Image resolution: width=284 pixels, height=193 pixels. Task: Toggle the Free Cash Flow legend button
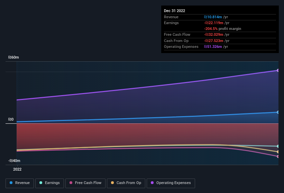85,183
